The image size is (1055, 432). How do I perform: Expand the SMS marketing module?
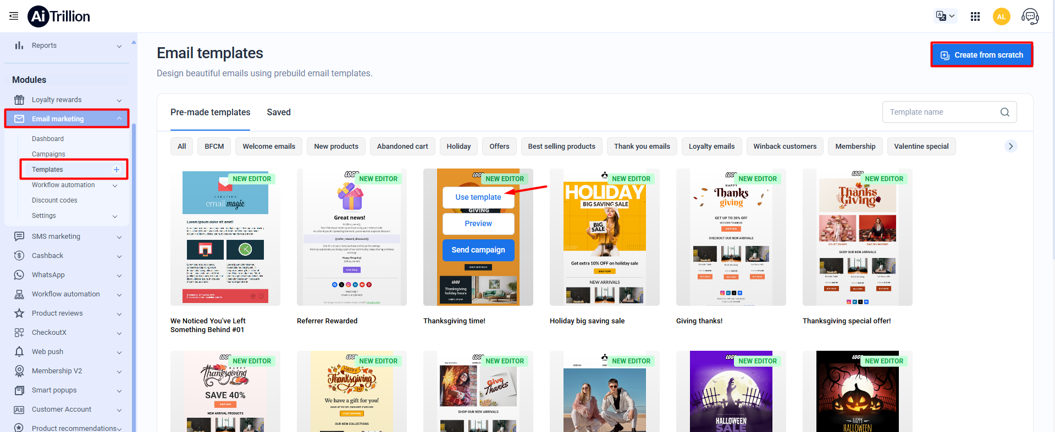pos(119,237)
